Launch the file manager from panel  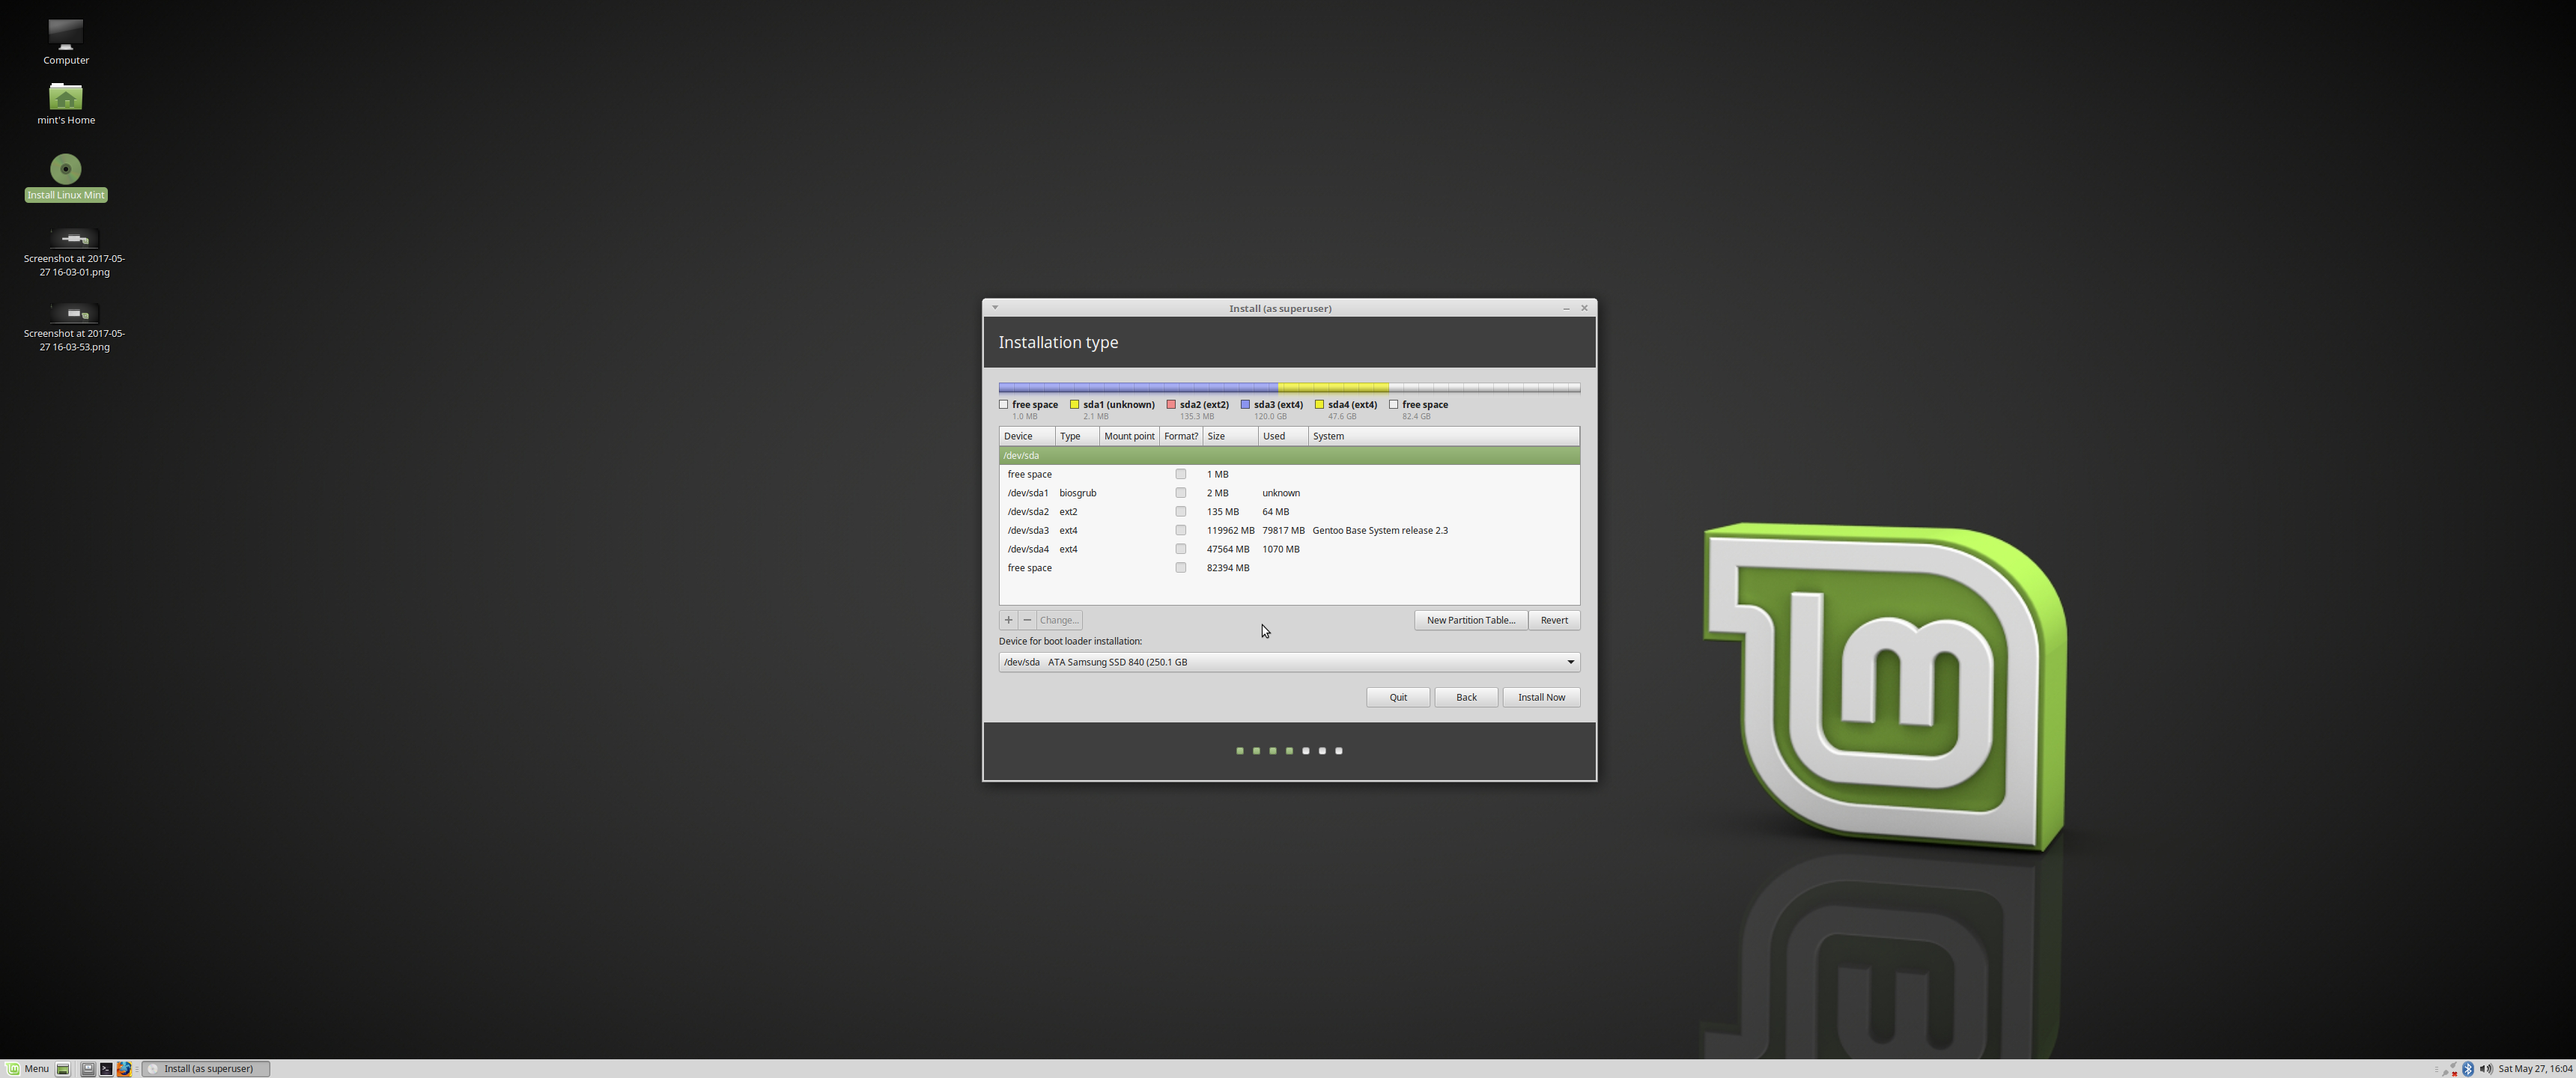point(88,1068)
